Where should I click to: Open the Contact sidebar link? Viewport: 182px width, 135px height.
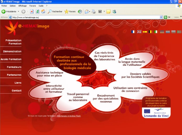[16, 91]
